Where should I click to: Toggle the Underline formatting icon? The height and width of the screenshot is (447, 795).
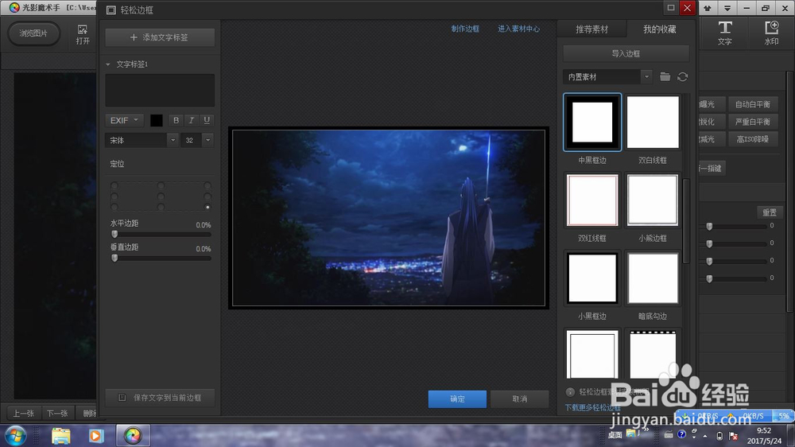point(207,120)
